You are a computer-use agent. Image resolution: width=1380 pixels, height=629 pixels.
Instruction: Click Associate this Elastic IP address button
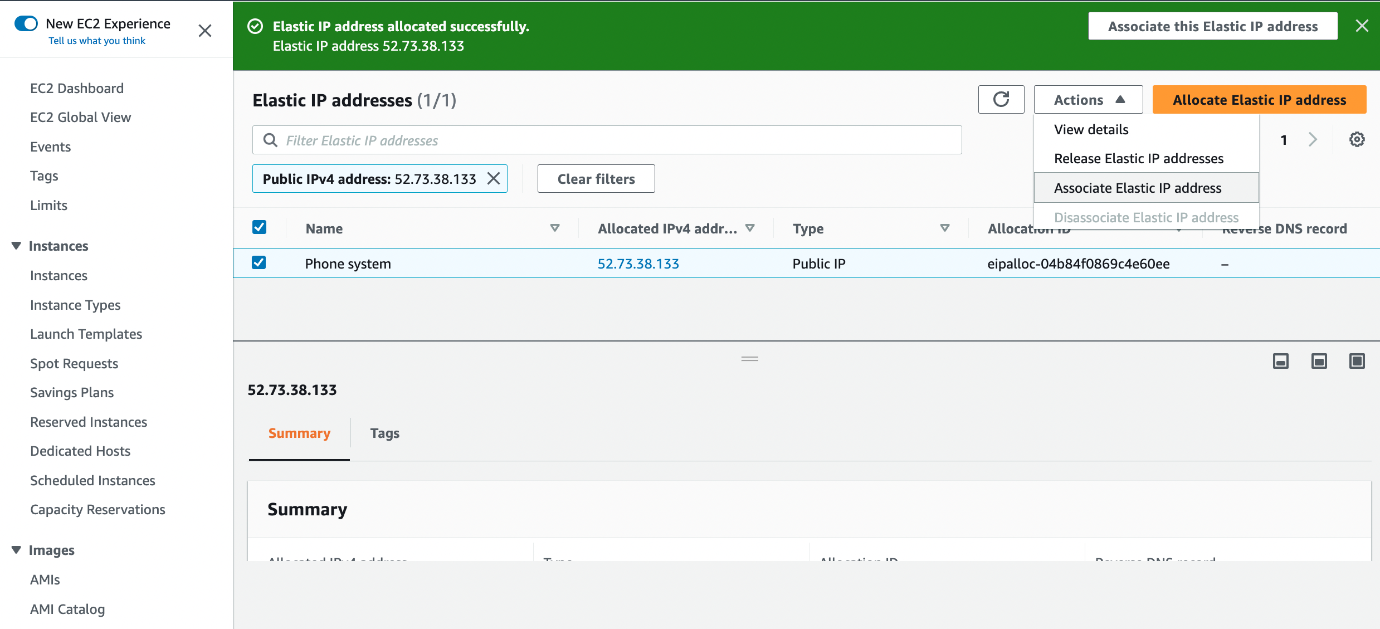(x=1212, y=26)
